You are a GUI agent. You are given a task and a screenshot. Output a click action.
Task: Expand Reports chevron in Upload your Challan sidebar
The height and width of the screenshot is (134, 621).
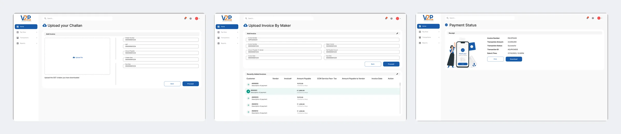click(37, 43)
